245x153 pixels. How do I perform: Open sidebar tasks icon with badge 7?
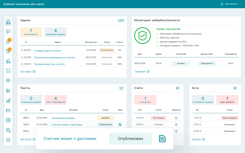pyautogui.click(x=8, y=41)
